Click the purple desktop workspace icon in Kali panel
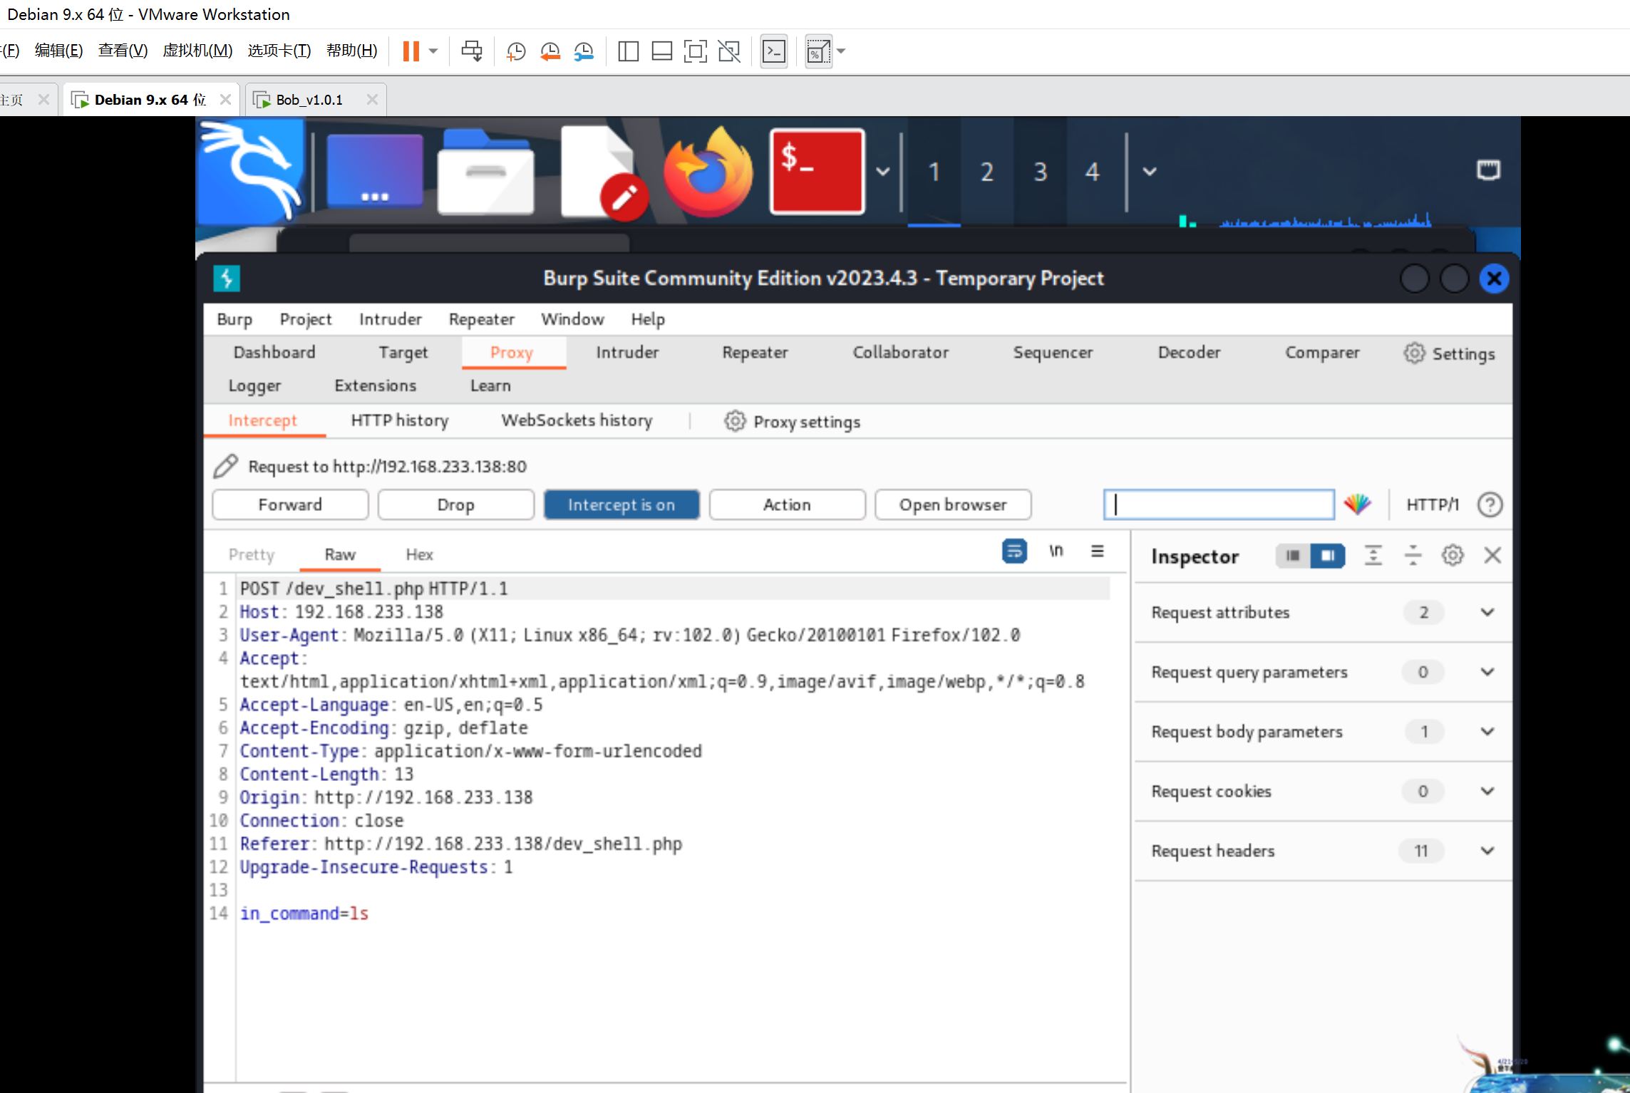Image resolution: width=1630 pixels, height=1093 pixels. [374, 172]
